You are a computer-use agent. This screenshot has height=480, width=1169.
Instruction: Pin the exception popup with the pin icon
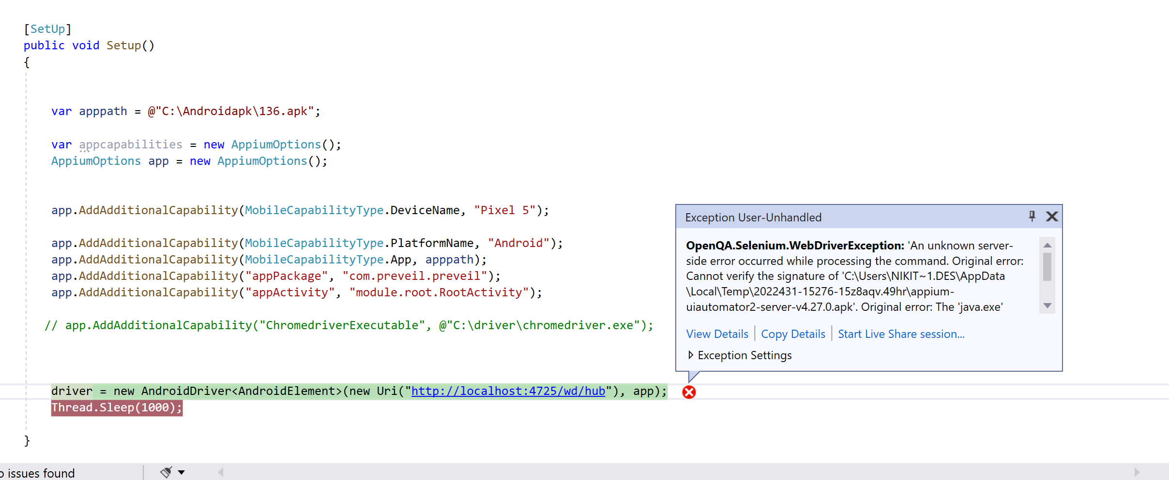click(1032, 217)
